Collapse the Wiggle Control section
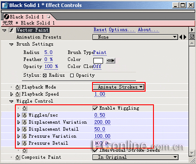The width and height of the screenshot is (196, 164). pyautogui.click(x=11, y=101)
